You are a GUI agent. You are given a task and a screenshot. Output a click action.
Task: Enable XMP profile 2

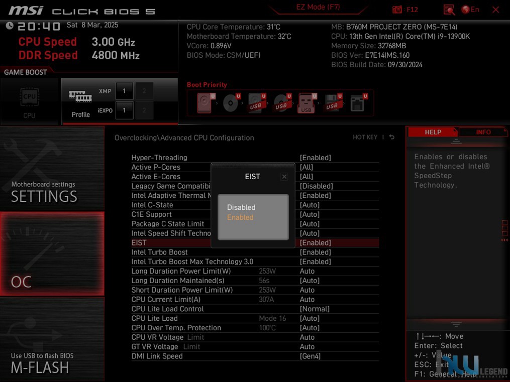tap(144, 91)
